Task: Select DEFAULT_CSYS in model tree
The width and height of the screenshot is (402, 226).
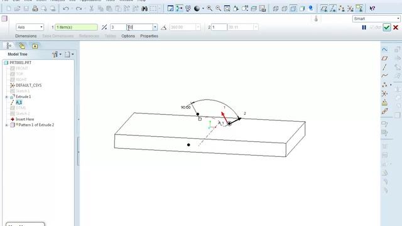Action: click(29, 85)
